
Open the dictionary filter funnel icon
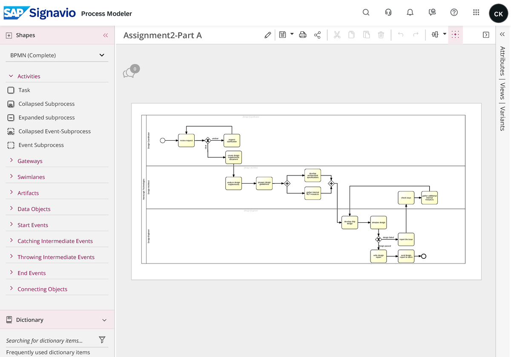pos(102,340)
